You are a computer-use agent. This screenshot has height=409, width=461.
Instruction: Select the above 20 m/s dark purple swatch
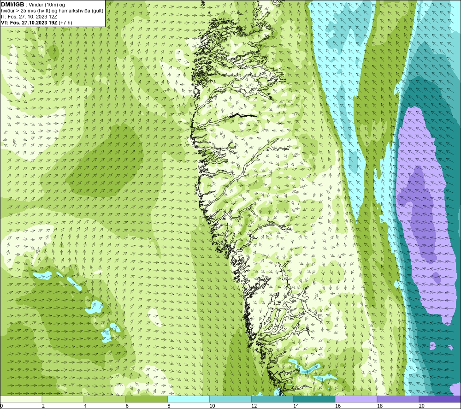tap(440, 399)
